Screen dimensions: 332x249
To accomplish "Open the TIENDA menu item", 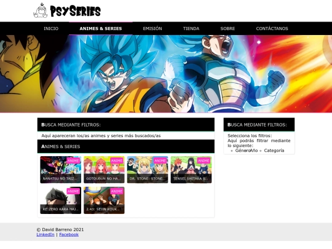I will tap(191, 28).
